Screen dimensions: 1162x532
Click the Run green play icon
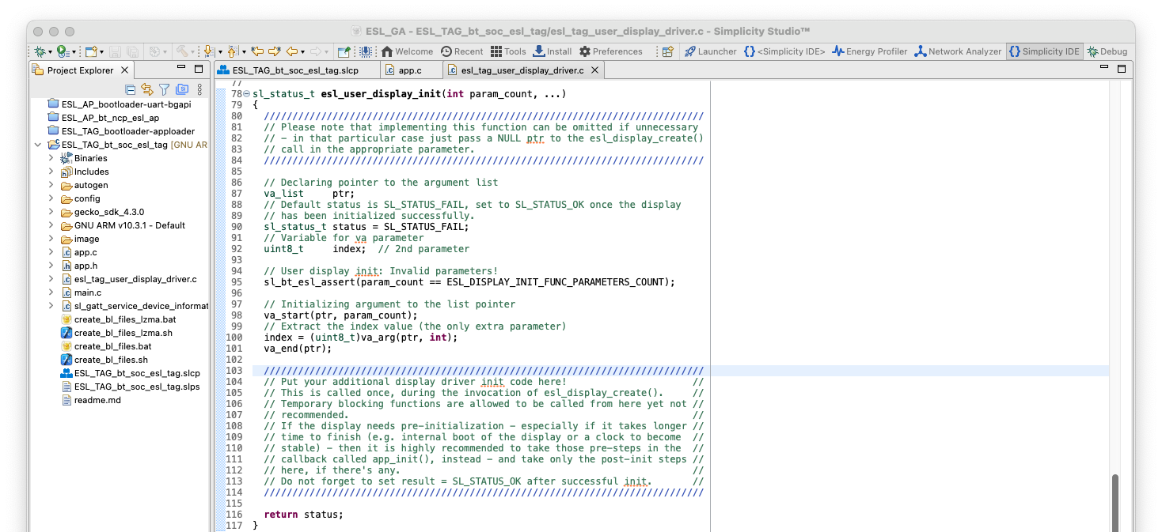point(62,51)
